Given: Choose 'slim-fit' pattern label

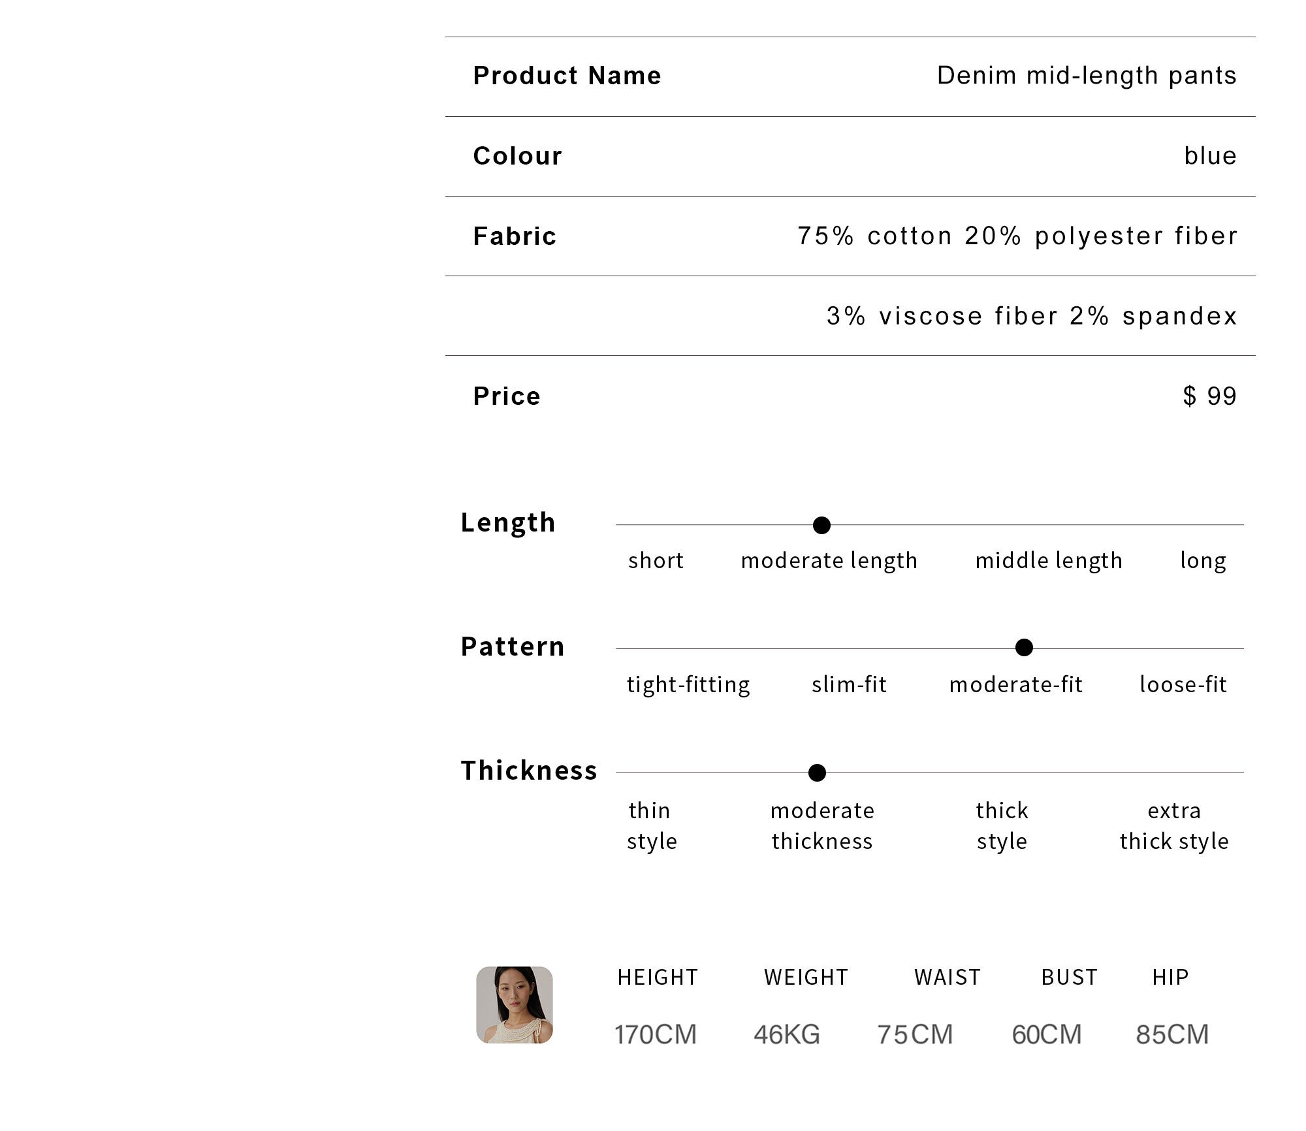Looking at the screenshot, I should (849, 684).
